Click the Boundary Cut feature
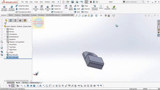Image resolution: width=160 pixels, height=90 pixels. pos(57,12)
